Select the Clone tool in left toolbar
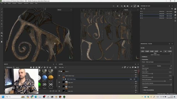Image resolution: width=177 pixels, height=99 pixels. pos(2,24)
